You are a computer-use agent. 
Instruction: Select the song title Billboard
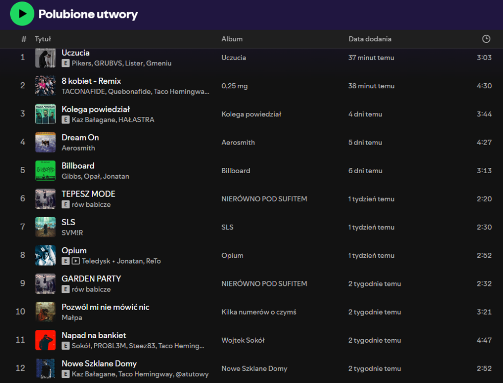78,165
